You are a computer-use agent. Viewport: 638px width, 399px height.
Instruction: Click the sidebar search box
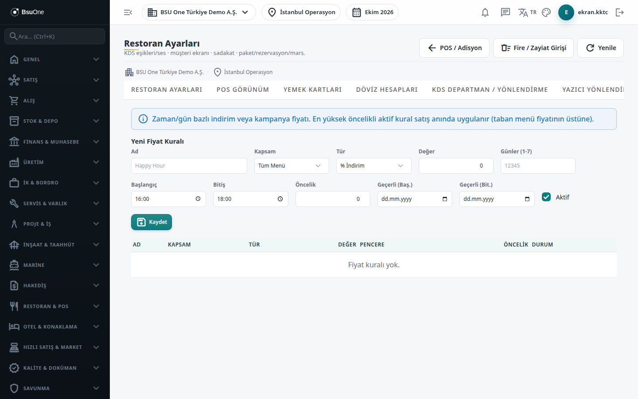55,36
